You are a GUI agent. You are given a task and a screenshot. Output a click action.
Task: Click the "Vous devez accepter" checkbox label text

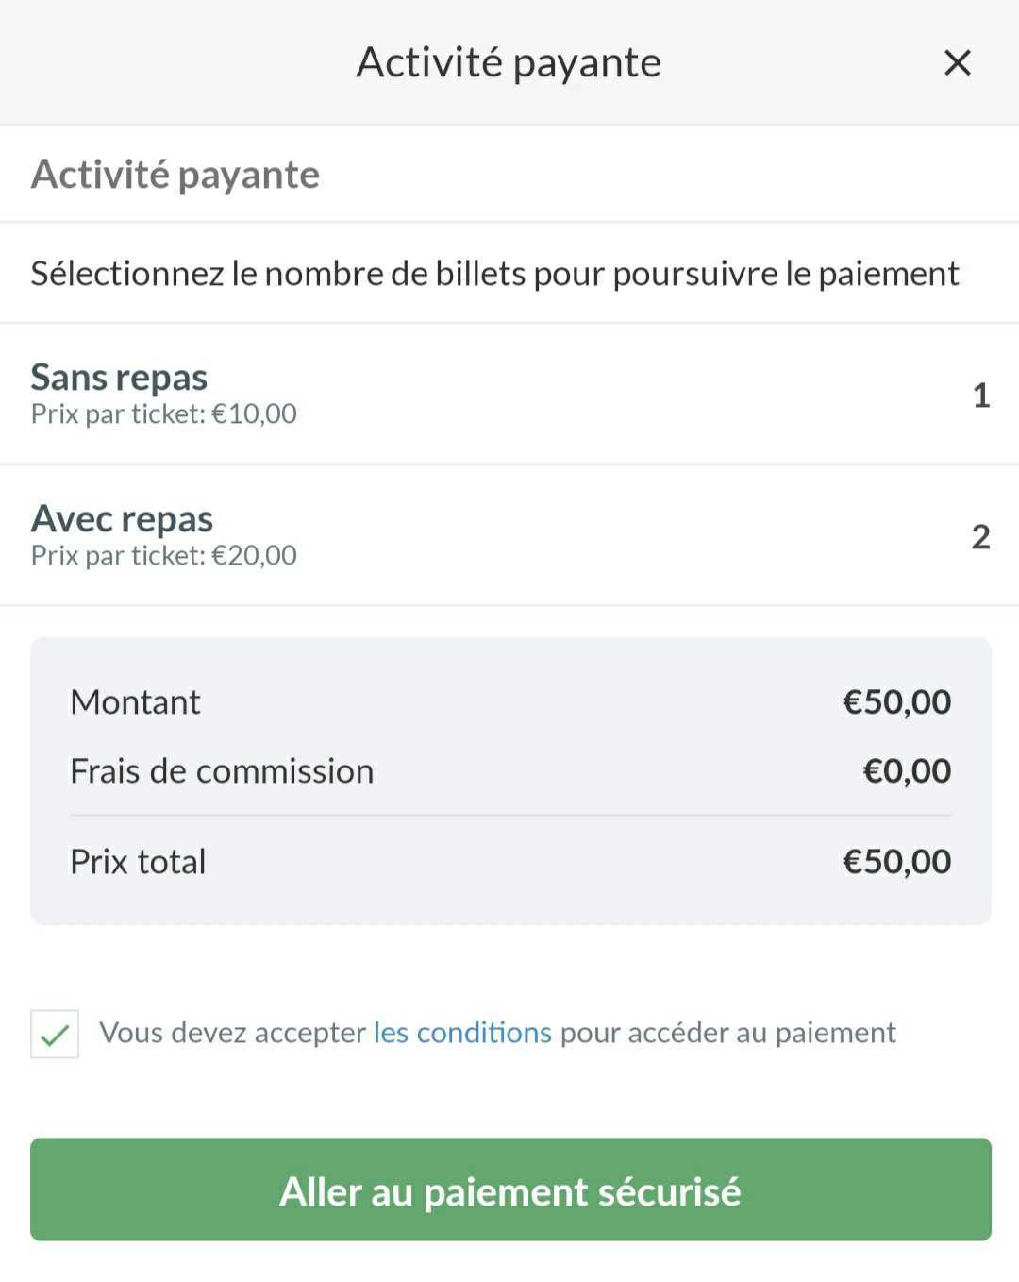click(232, 1033)
